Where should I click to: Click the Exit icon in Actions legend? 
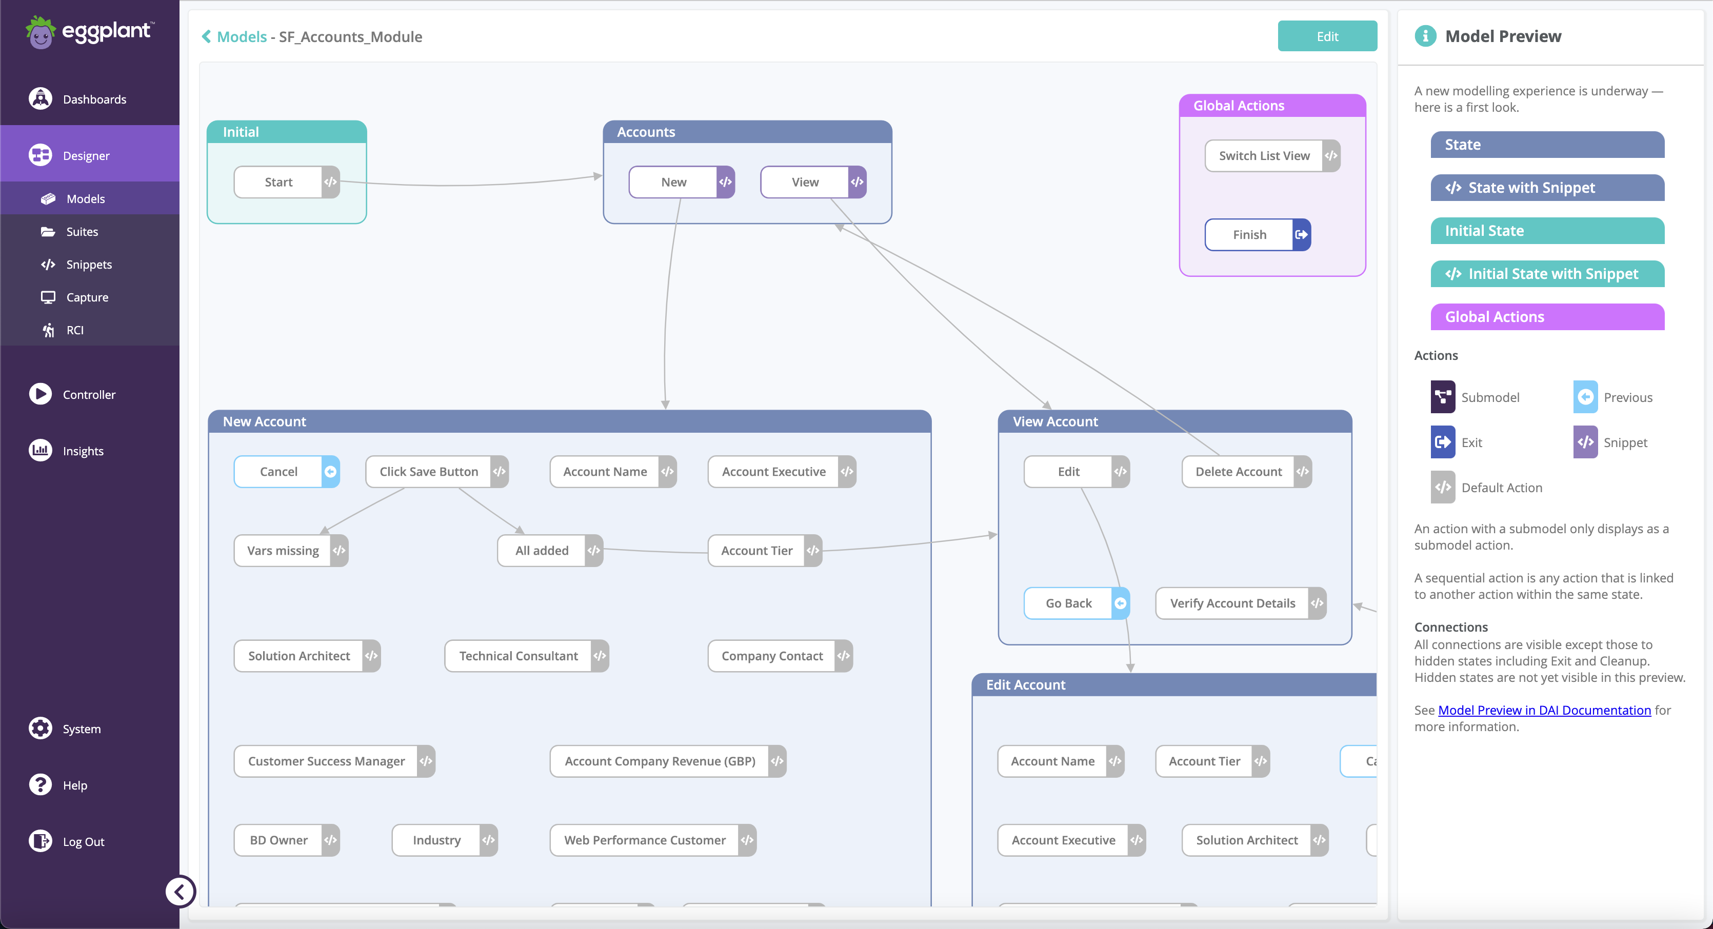point(1442,442)
